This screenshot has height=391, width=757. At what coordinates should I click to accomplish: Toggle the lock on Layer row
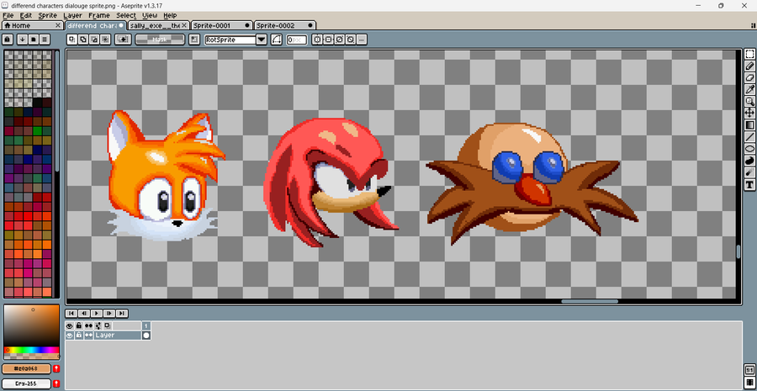[79, 336]
